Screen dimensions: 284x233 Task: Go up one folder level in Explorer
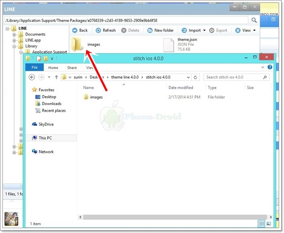click(x=56, y=77)
